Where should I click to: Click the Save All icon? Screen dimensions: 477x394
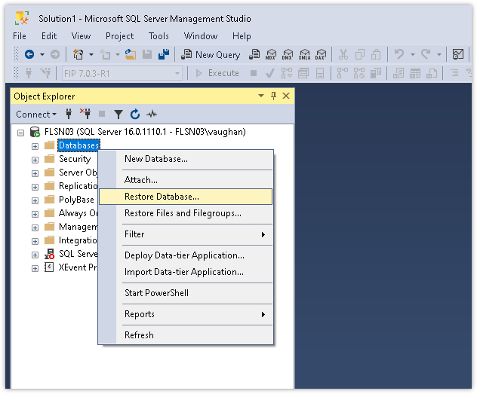click(164, 55)
